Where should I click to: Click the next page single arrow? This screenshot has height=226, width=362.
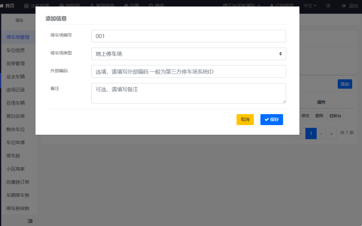click(x=321, y=133)
